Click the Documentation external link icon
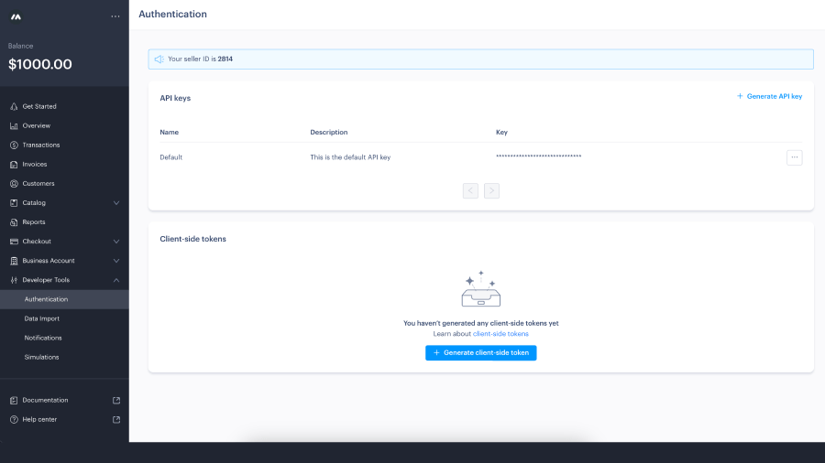The width and height of the screenshot is (825, 463). click(x=116, y=400)
